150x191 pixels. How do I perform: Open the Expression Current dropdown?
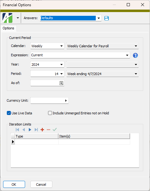coord(80,55)
